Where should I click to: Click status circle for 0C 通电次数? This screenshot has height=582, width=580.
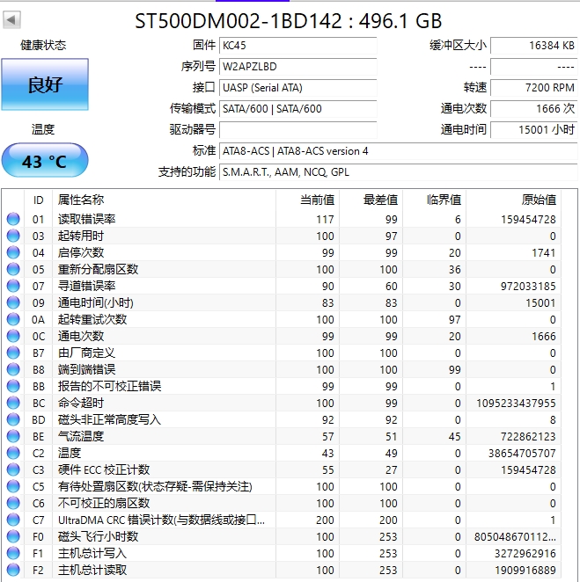[x=13, y=336]
